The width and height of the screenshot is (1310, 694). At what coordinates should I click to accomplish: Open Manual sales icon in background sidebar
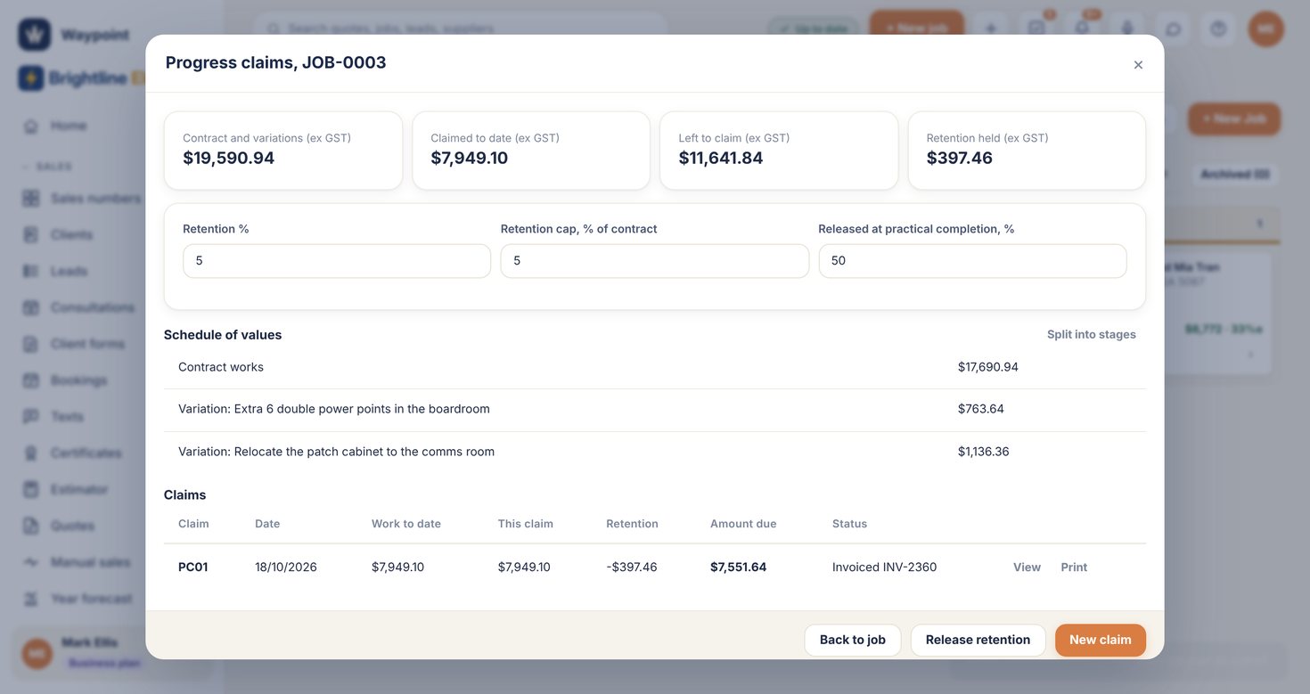[31, 562]
